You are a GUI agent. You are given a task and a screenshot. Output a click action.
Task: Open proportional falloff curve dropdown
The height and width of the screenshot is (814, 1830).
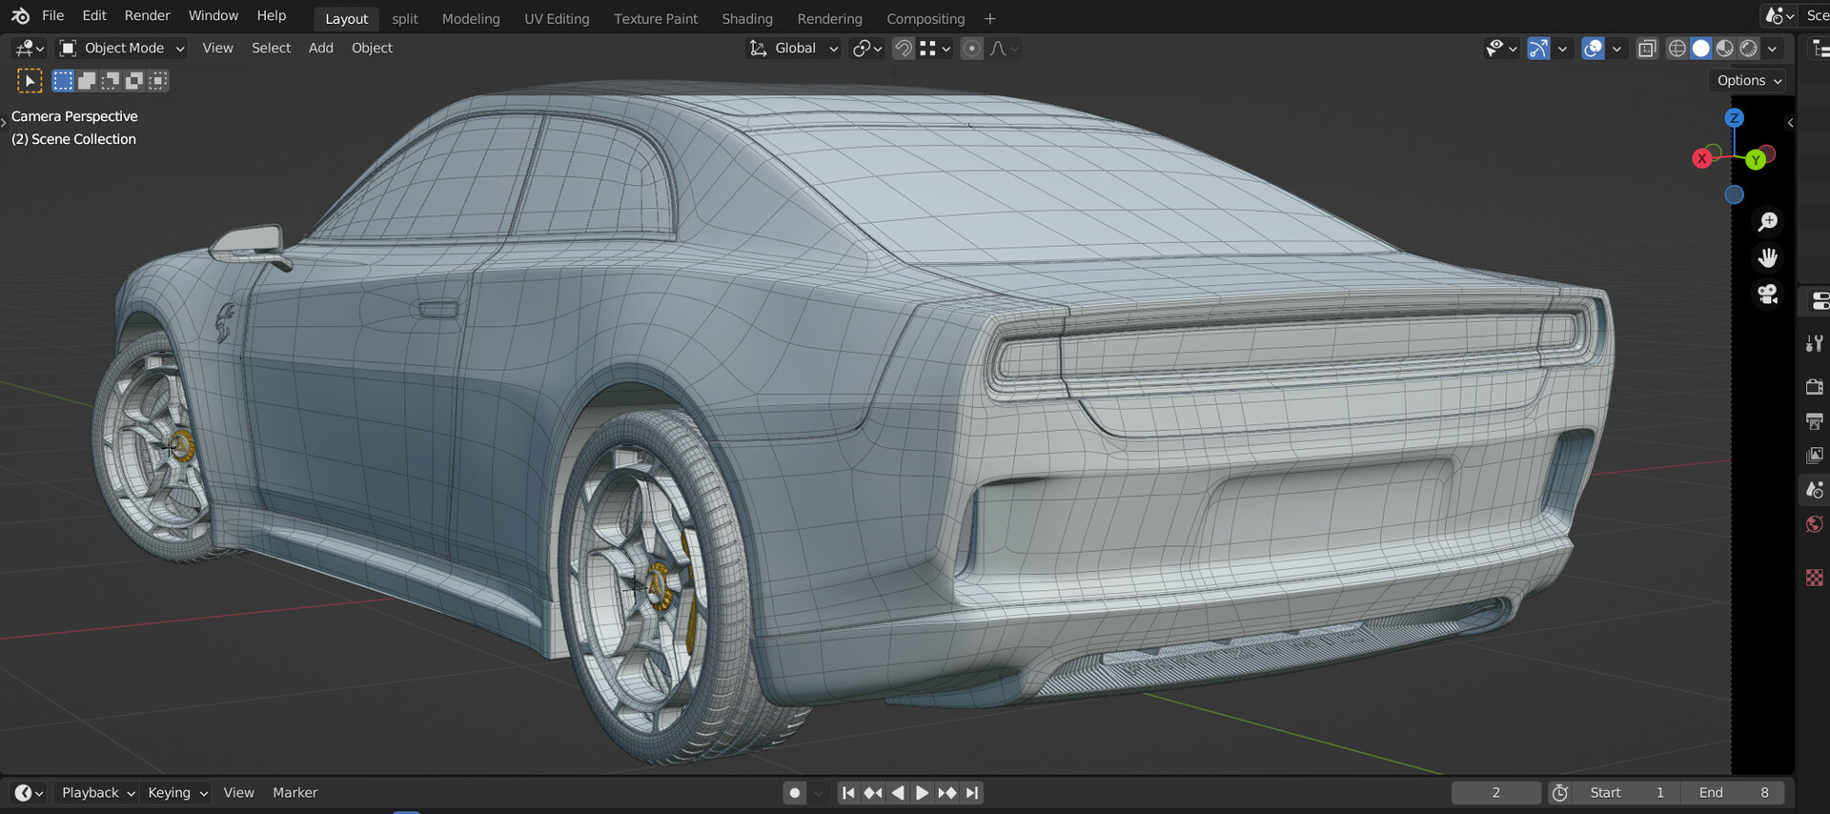point(1005,48)
